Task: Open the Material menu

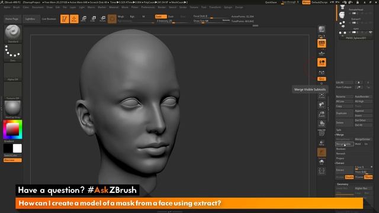Action: [x=114, y=7]
